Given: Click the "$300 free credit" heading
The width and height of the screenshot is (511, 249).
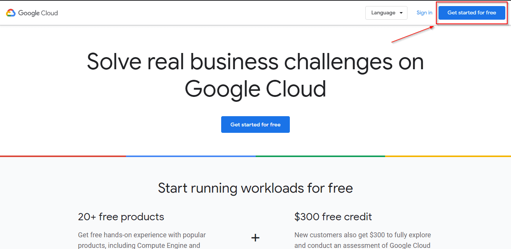Looking at the screenshot, I should pos(333,217).
